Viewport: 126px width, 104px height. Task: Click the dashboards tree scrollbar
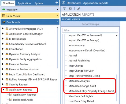point(58,48)
